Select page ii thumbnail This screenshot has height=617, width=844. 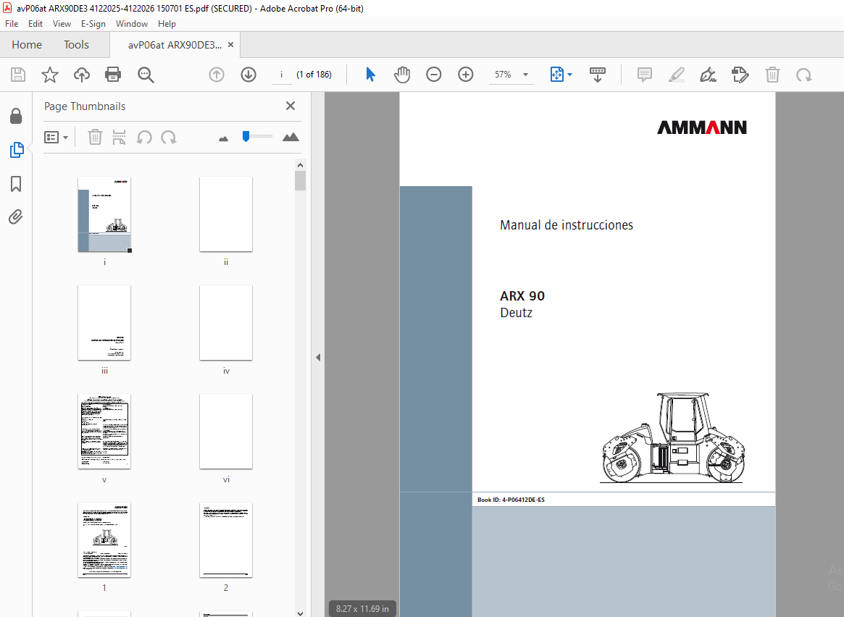coord(226,214)
